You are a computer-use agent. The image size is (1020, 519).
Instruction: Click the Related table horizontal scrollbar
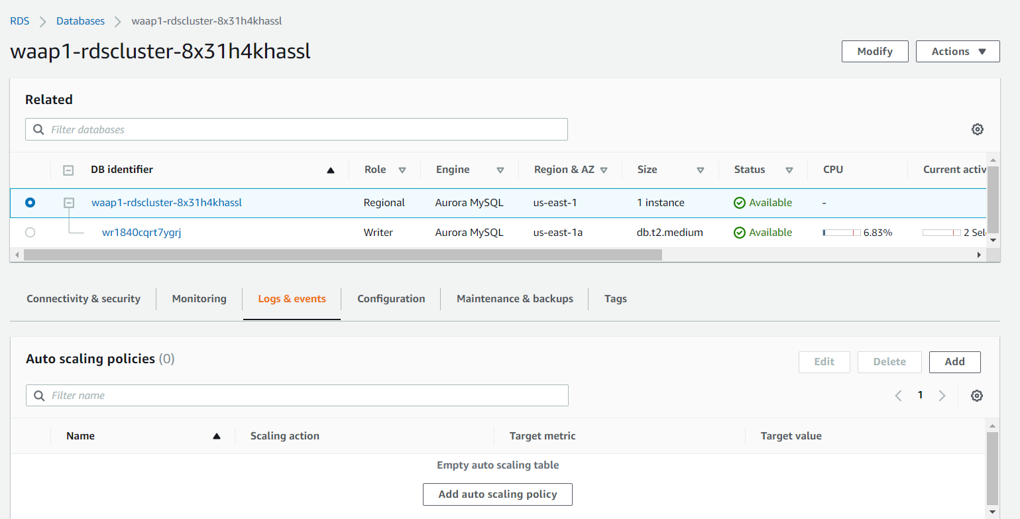click(343, 255)
